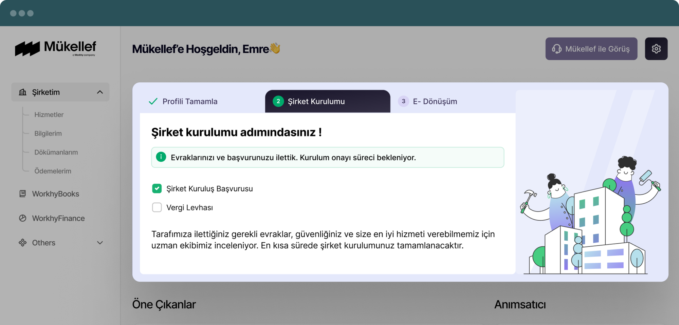The height and width of the screenshot is (325, 679).
Task: Click the 'Anımsatıcı' heading
Action: click(520, 304)
